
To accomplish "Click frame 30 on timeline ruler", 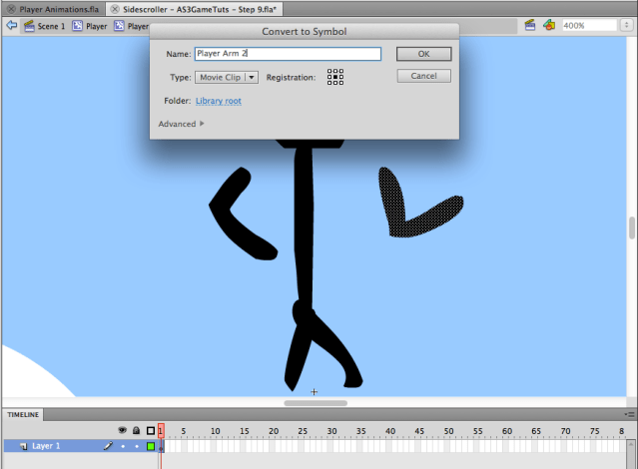I will (x=332, y=431).
